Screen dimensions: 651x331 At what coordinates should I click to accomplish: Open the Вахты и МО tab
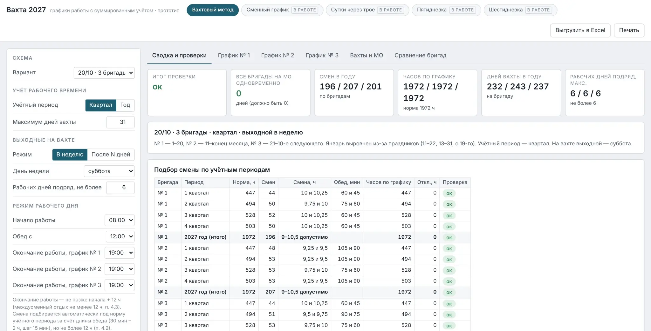[x=367, y=56]
